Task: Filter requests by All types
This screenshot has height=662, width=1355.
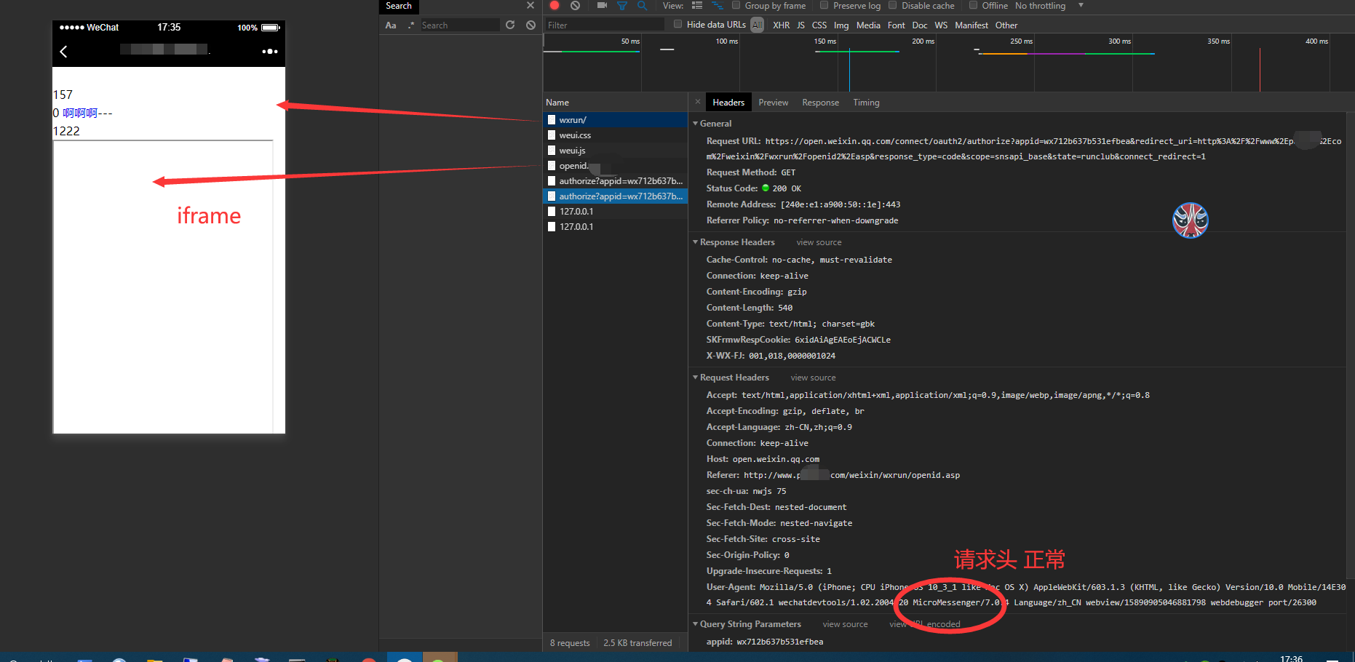Action: point(758,25)
